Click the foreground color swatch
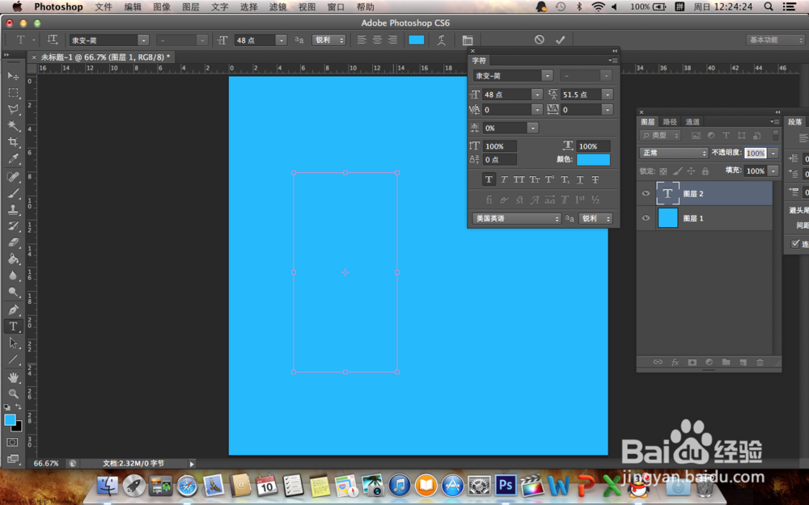 10,420
